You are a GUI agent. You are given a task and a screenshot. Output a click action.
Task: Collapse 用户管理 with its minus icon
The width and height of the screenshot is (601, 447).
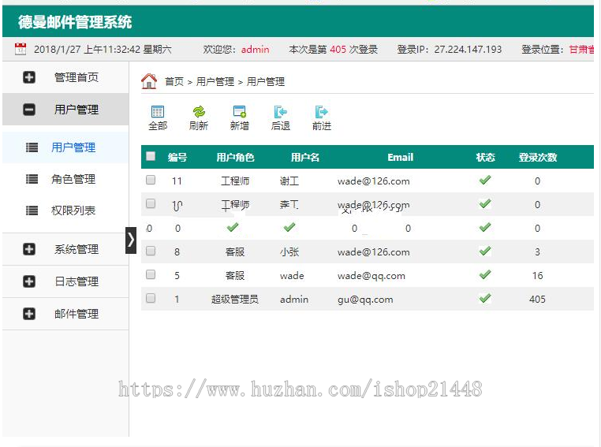(x=29, y=110)
